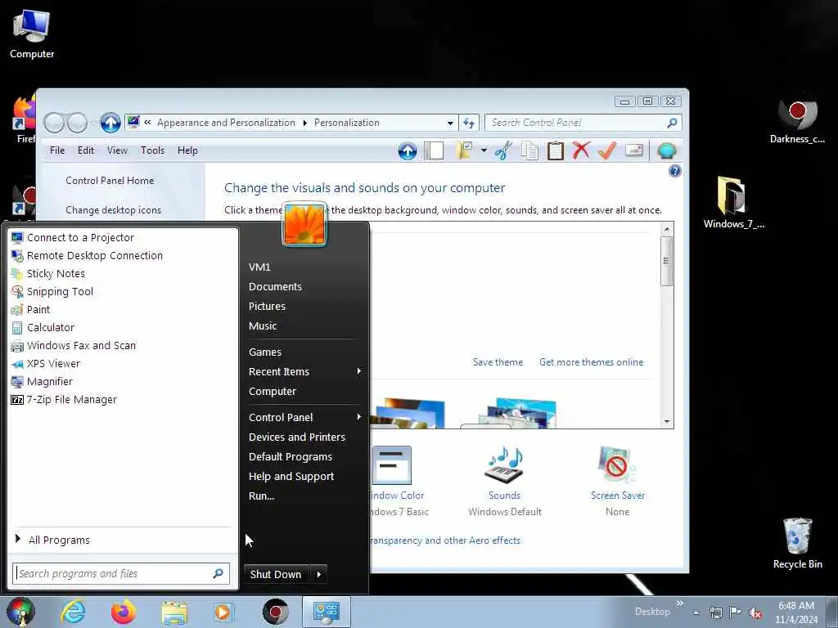Image resolution: width=838 pixels, height=628 pixels.
Task: Open Internet Explorer taskbar icon
Action: click(73, 612)
